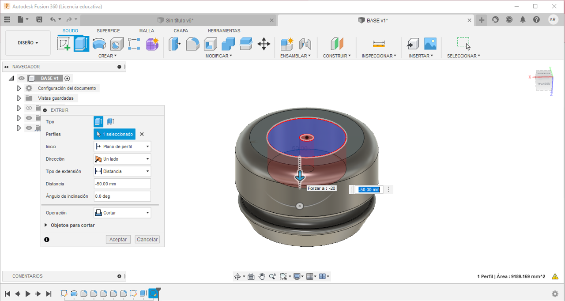565x301 pixels.
Task: Select the Combine tool
Action: tap(228, 44)
